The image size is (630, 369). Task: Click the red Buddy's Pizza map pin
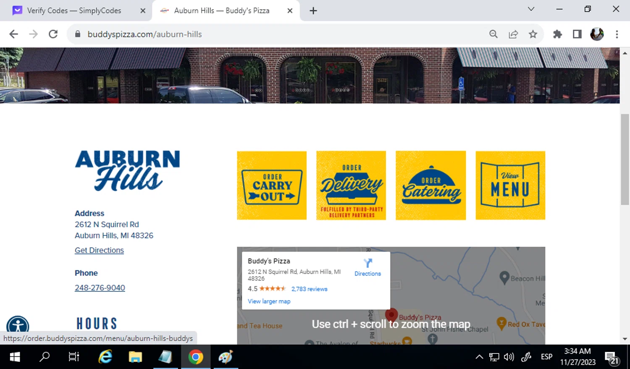tap(391, 315)
